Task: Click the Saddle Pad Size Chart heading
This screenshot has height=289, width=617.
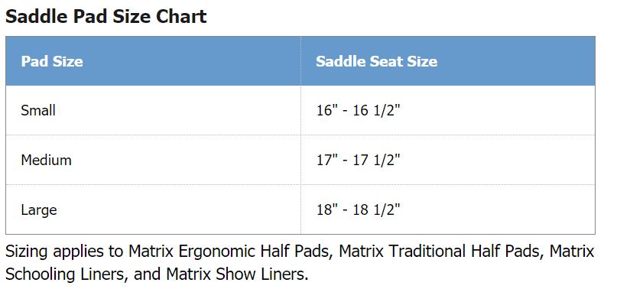Action: 106,17
